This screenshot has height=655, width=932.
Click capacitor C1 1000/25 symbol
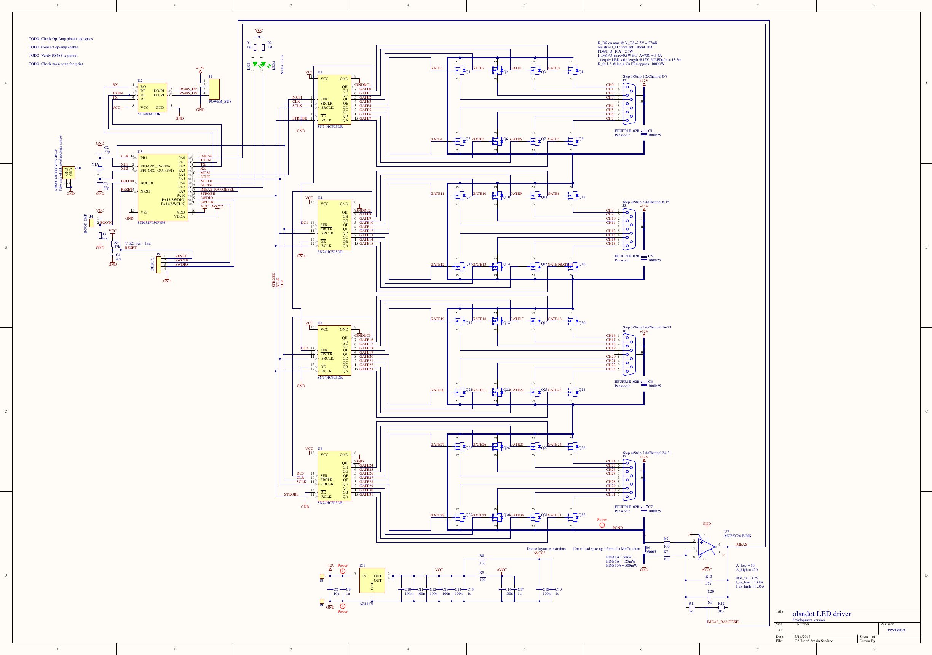[x=644, y=133]
